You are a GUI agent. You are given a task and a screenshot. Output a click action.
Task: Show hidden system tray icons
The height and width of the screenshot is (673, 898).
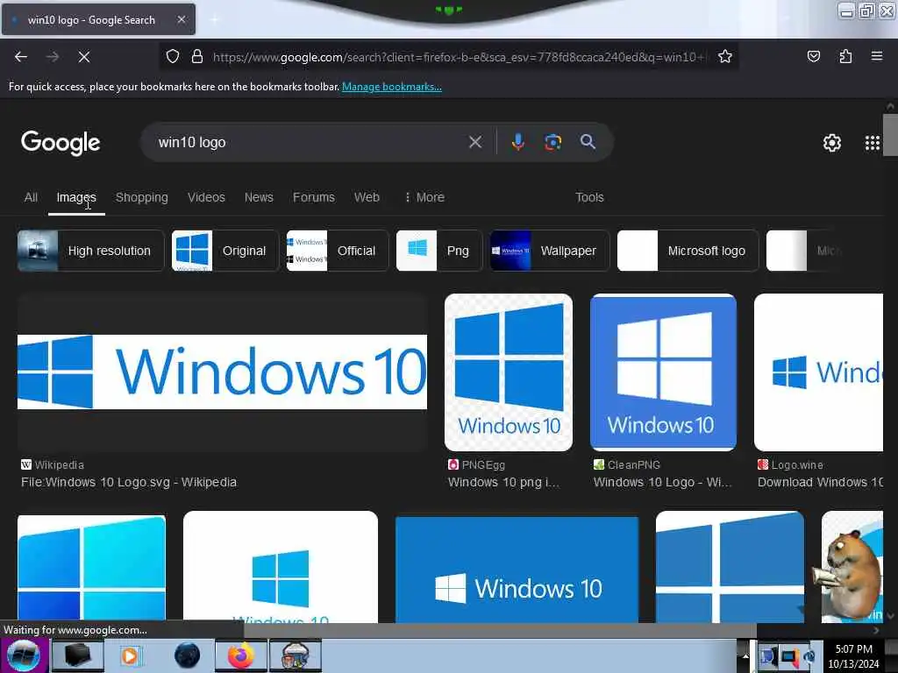(745, 655)
